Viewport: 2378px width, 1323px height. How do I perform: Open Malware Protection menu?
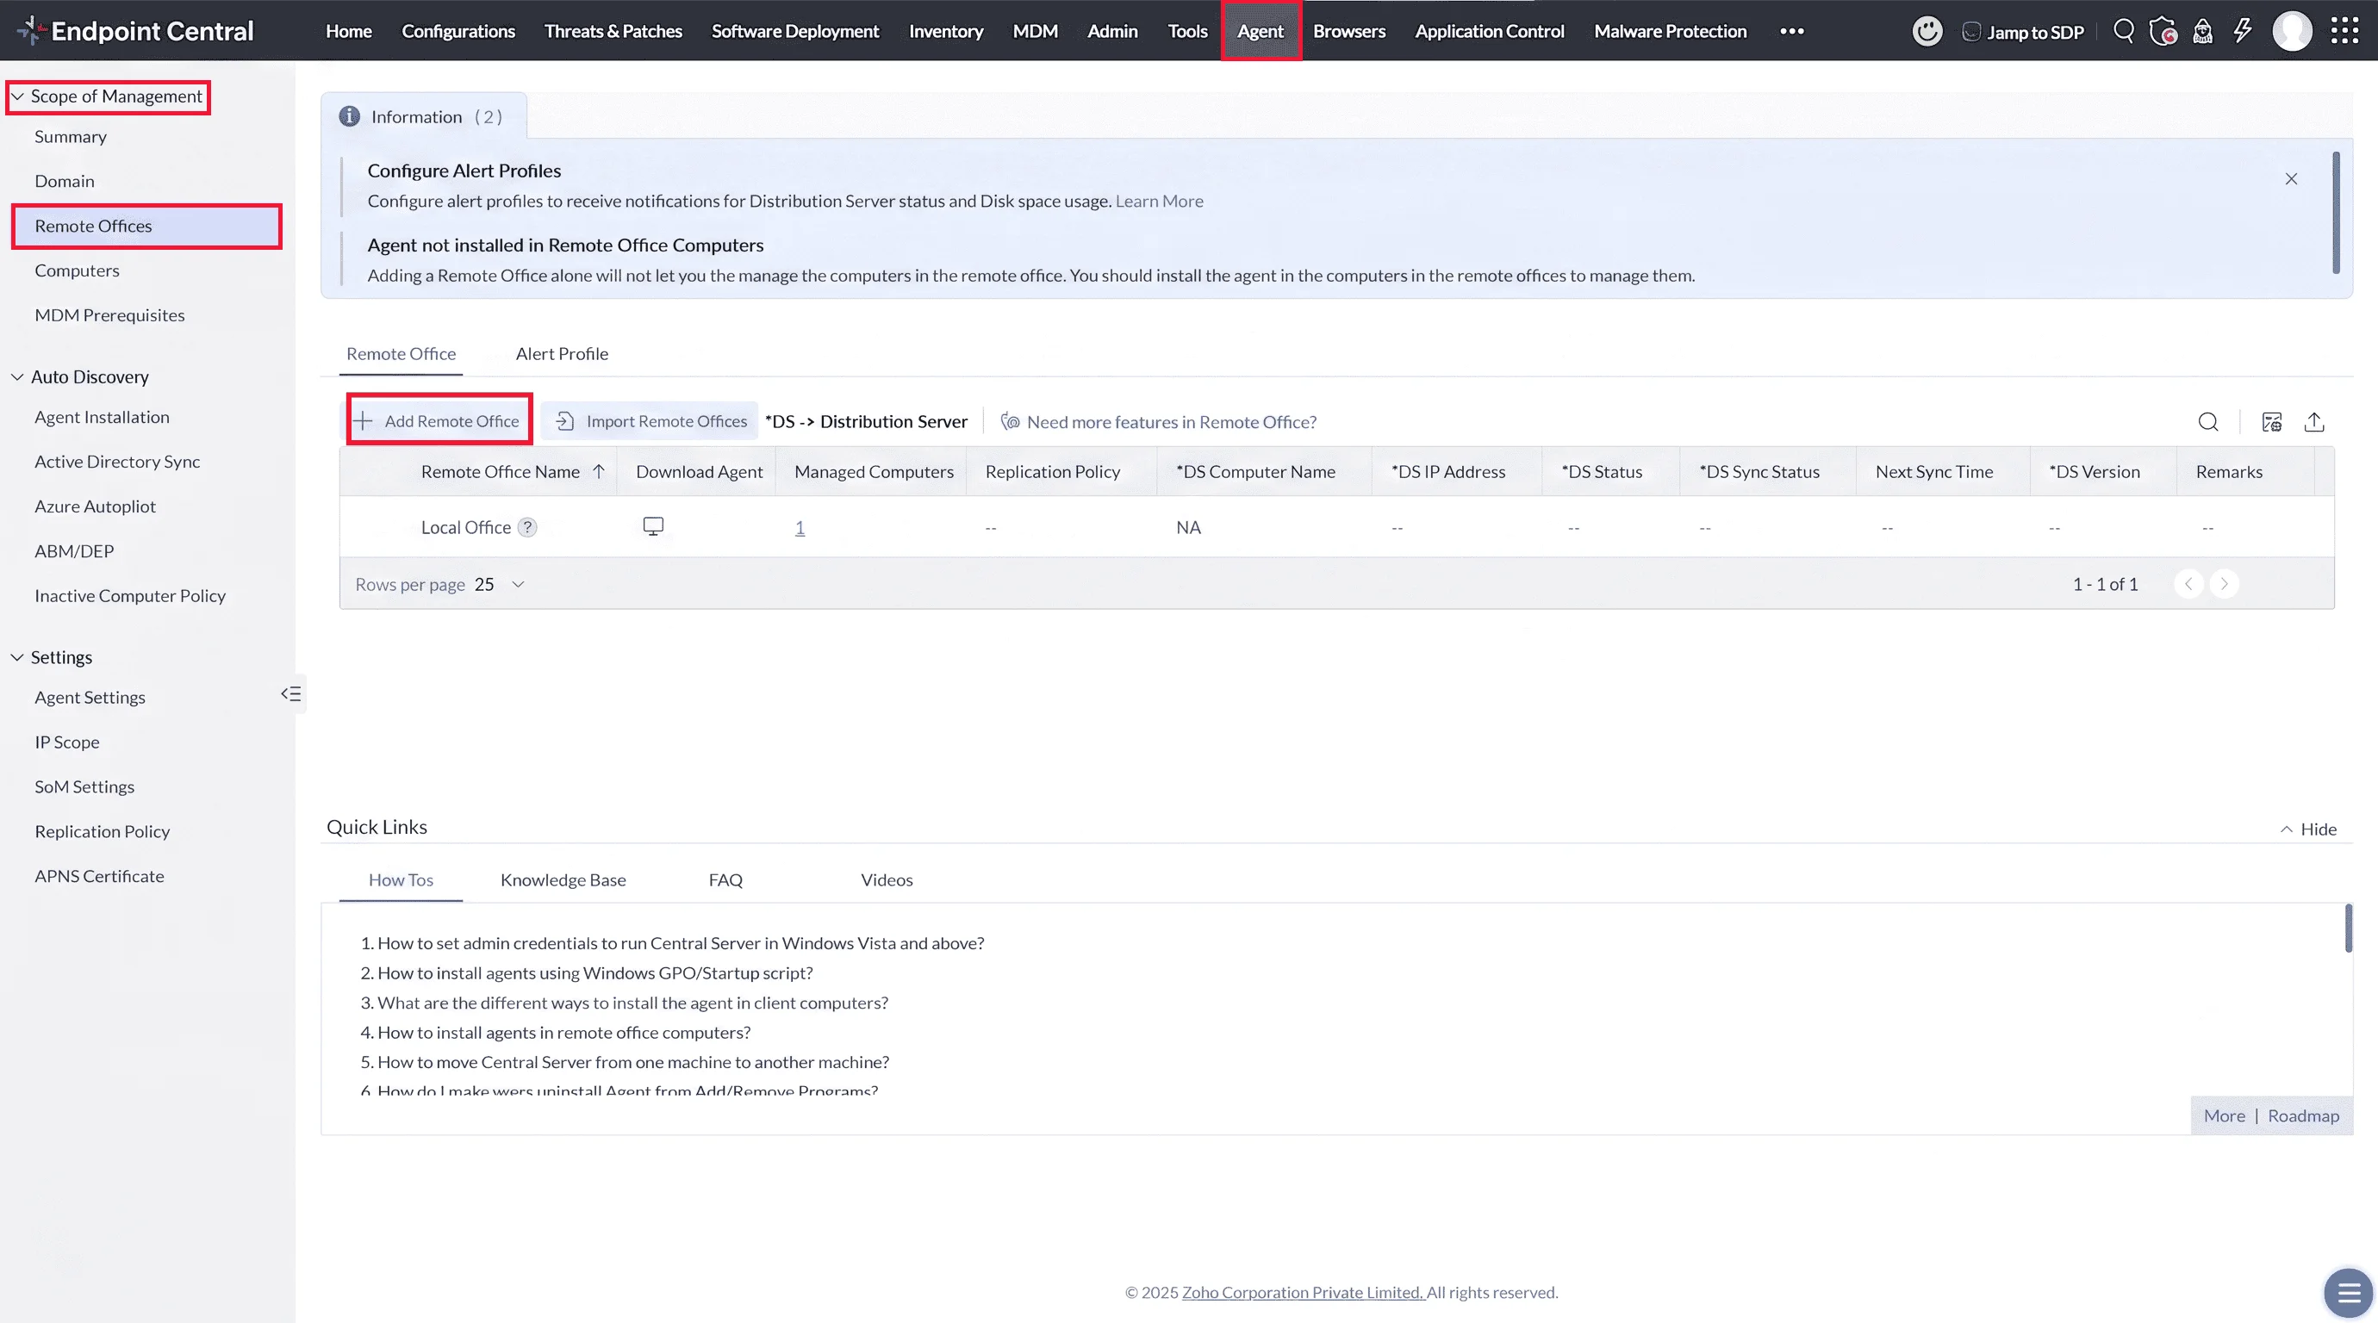pyautogui.click(x=1670, y=31)
